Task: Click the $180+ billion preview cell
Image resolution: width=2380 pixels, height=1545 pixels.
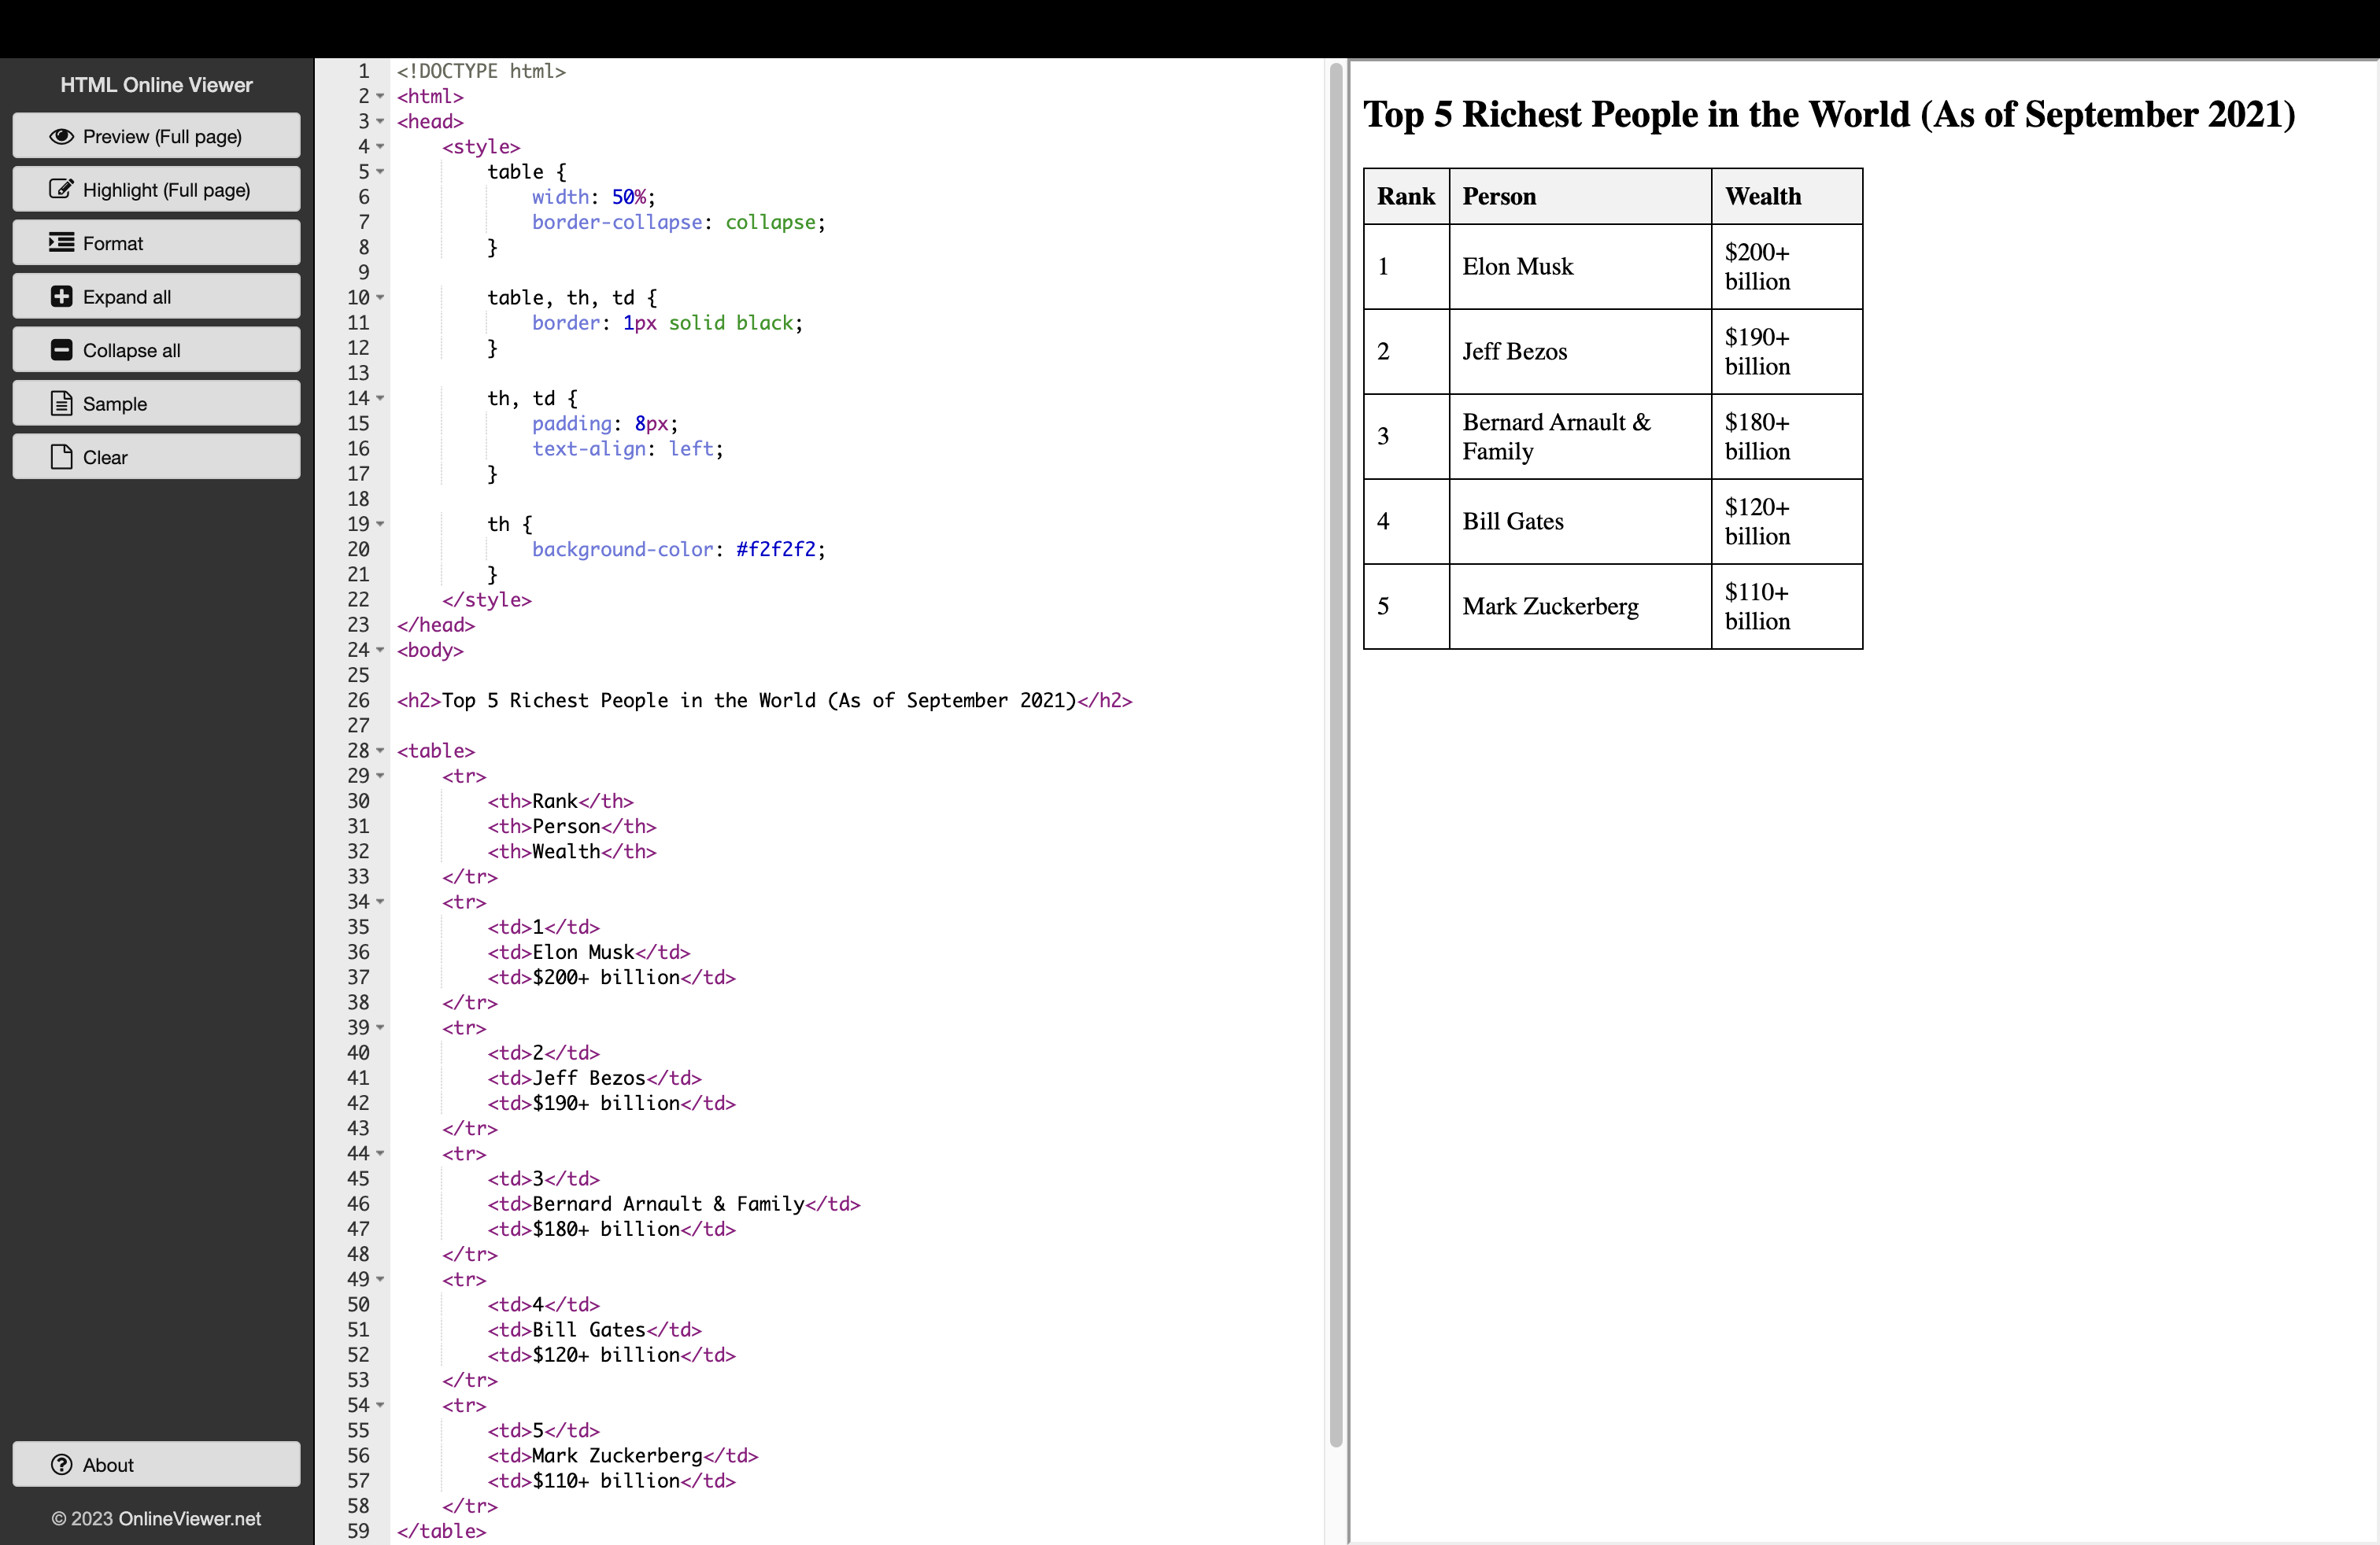Action: point(1787,437)
